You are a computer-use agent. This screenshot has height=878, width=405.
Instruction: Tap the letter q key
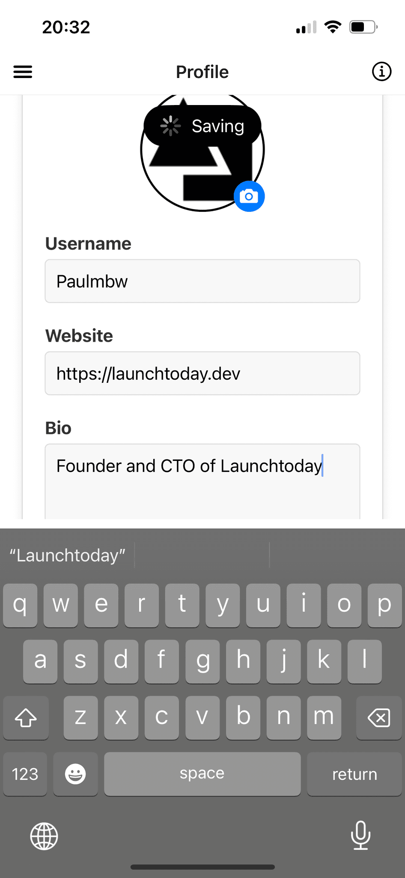20,605
